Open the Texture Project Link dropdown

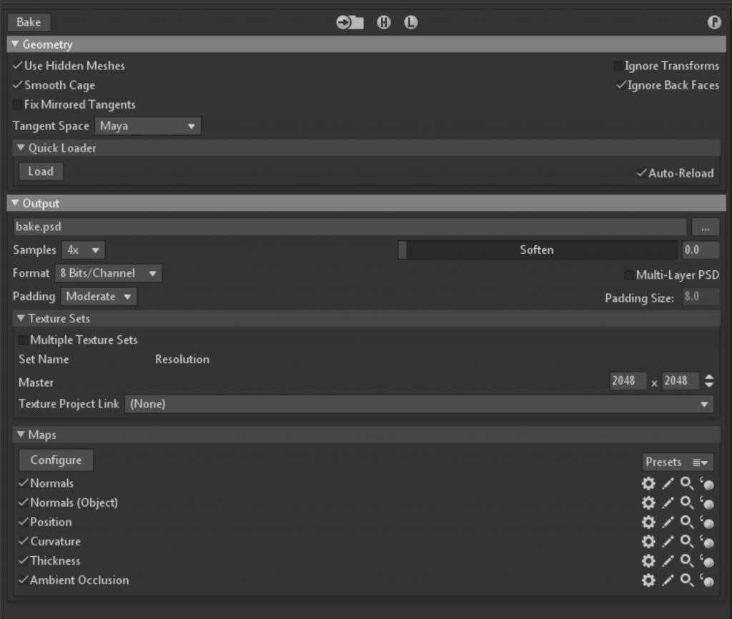pos(419,405)
